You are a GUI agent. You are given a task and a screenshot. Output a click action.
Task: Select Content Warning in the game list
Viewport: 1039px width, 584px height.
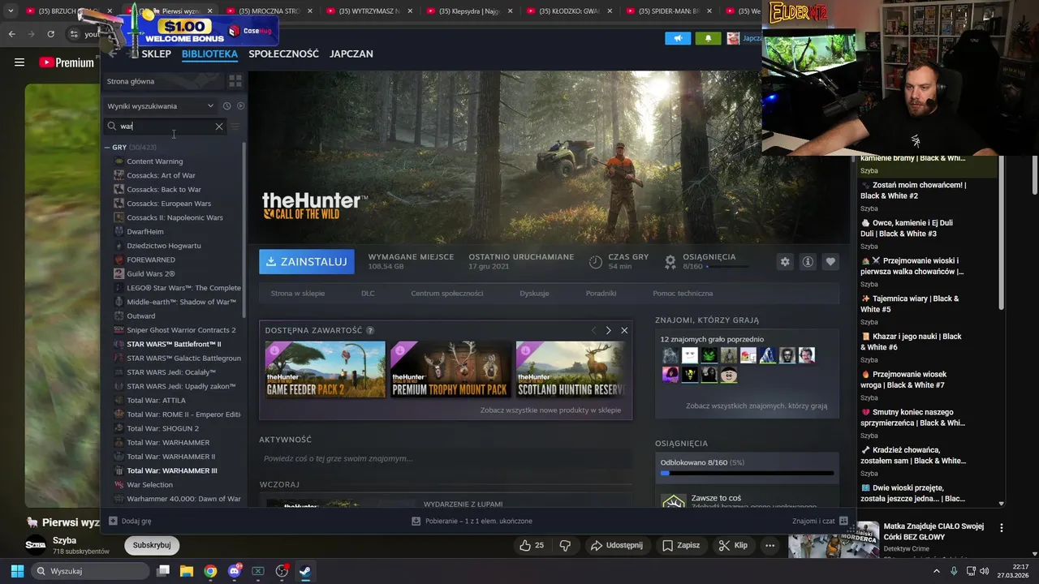pos(154,161)
